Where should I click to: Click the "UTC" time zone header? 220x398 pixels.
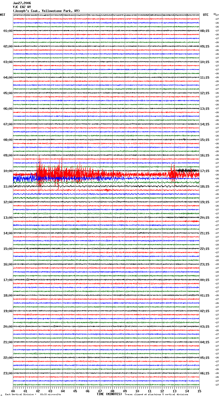(x=206, y=15)
